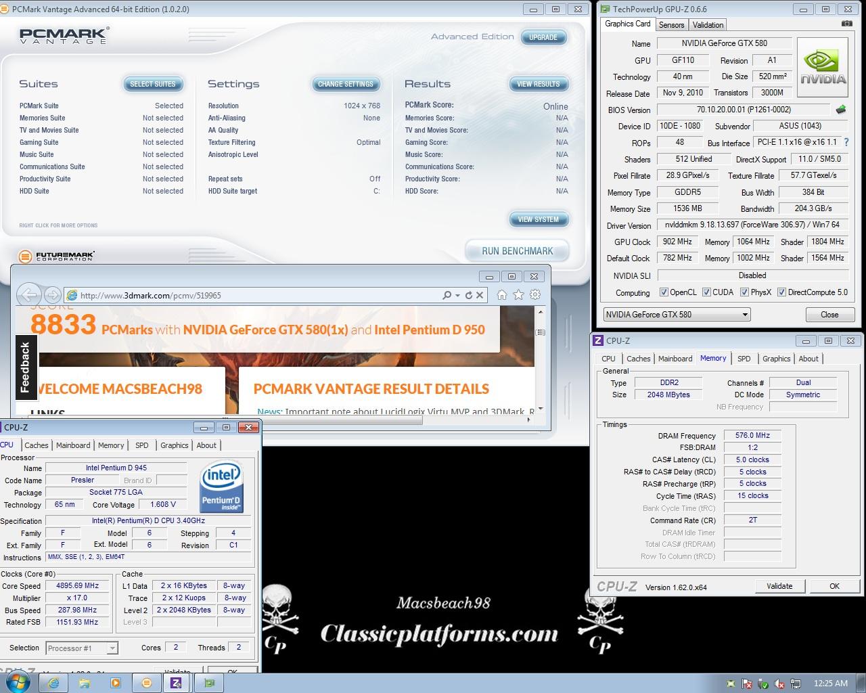Viewport: 866px width, 693px height.
Task: Open the address bar search dropdown arrow
Action: (457, 295)
